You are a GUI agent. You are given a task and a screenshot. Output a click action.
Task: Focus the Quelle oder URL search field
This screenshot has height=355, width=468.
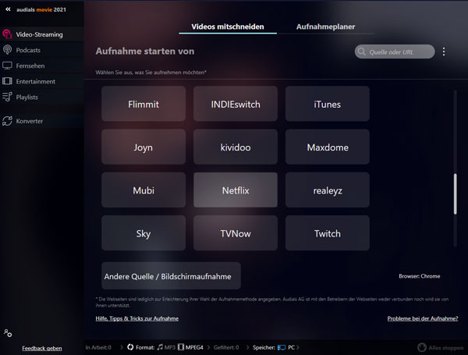[x=395, y=51]
